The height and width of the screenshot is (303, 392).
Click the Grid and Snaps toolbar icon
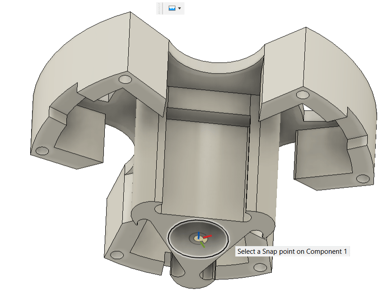[172, 8]
